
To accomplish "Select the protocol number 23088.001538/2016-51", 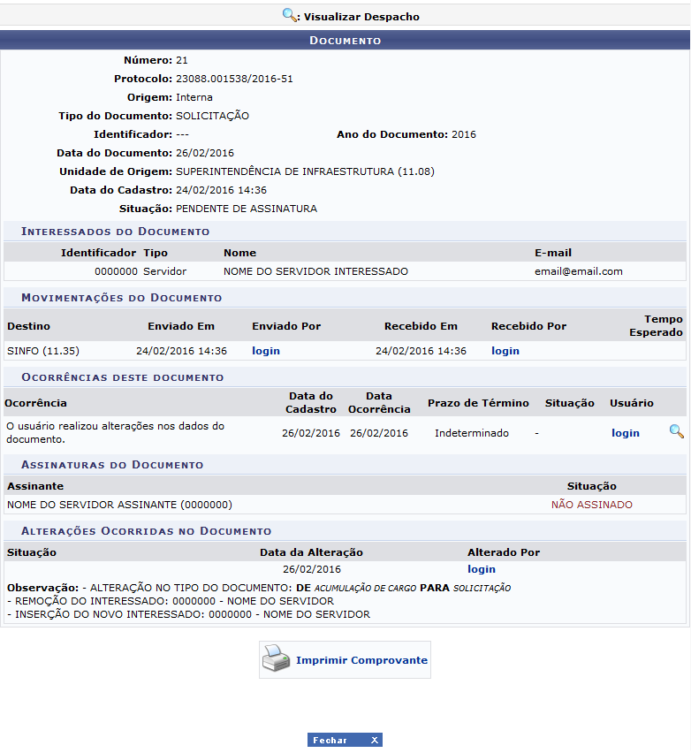I will coord(234,79).
